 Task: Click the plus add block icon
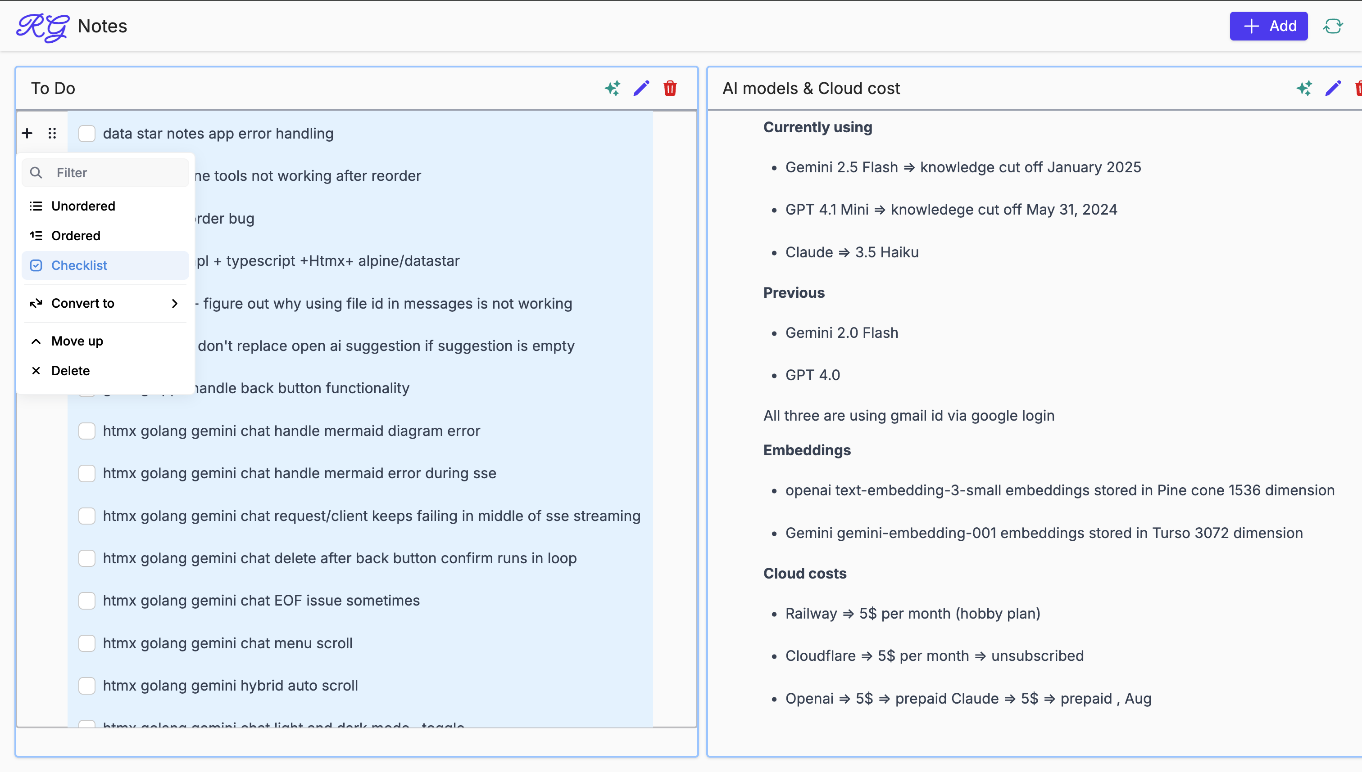click(27, 133)
